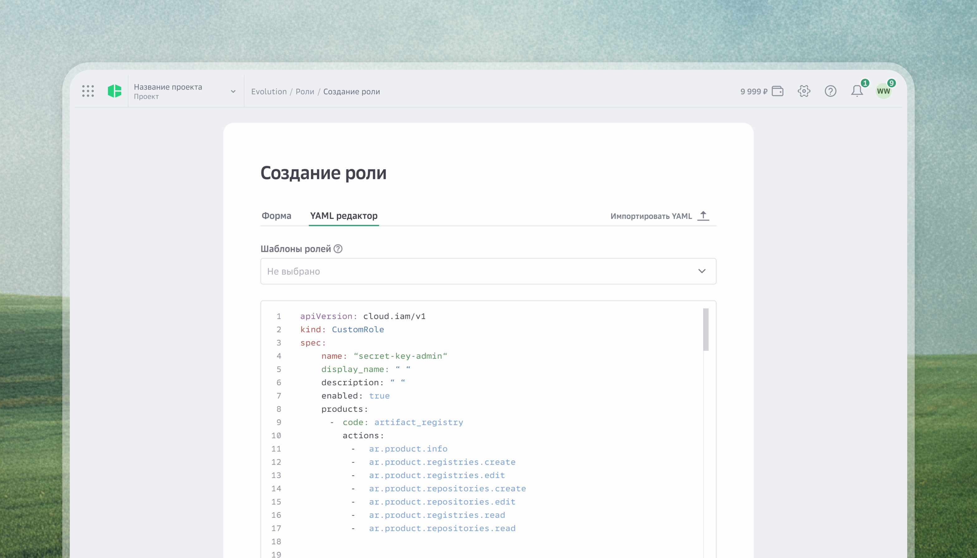Viewport: 977px width, 558px height.
Task: Expand the project selector chevron
Action: click(x=233, y=92)
